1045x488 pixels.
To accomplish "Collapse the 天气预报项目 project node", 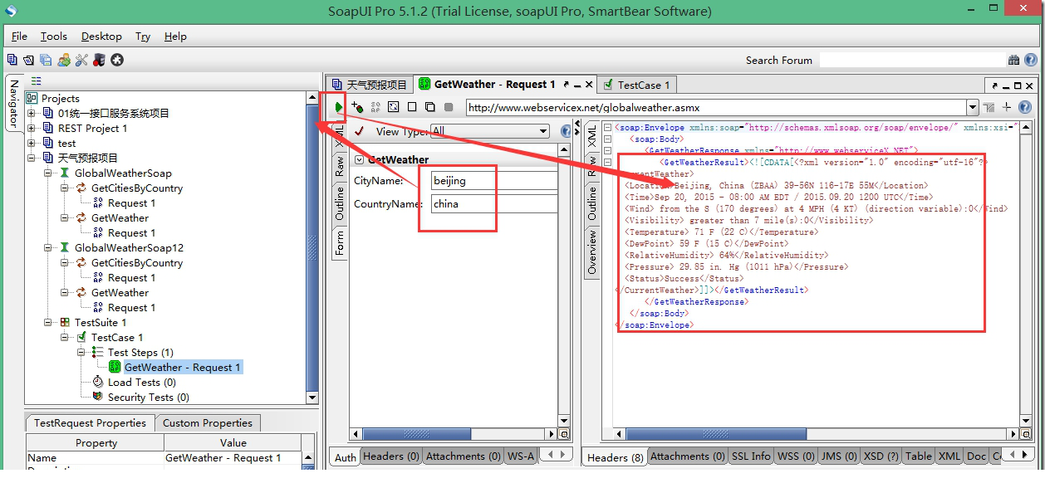I will 32,159.
